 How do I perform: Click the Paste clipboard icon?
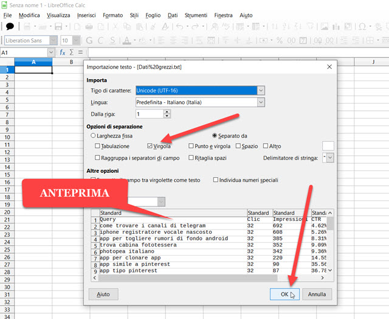click(x=140, y=26)
